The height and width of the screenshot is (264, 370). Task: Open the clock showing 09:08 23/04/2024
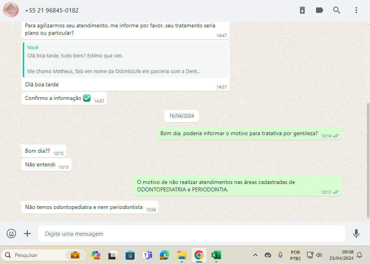pos(341,255)
